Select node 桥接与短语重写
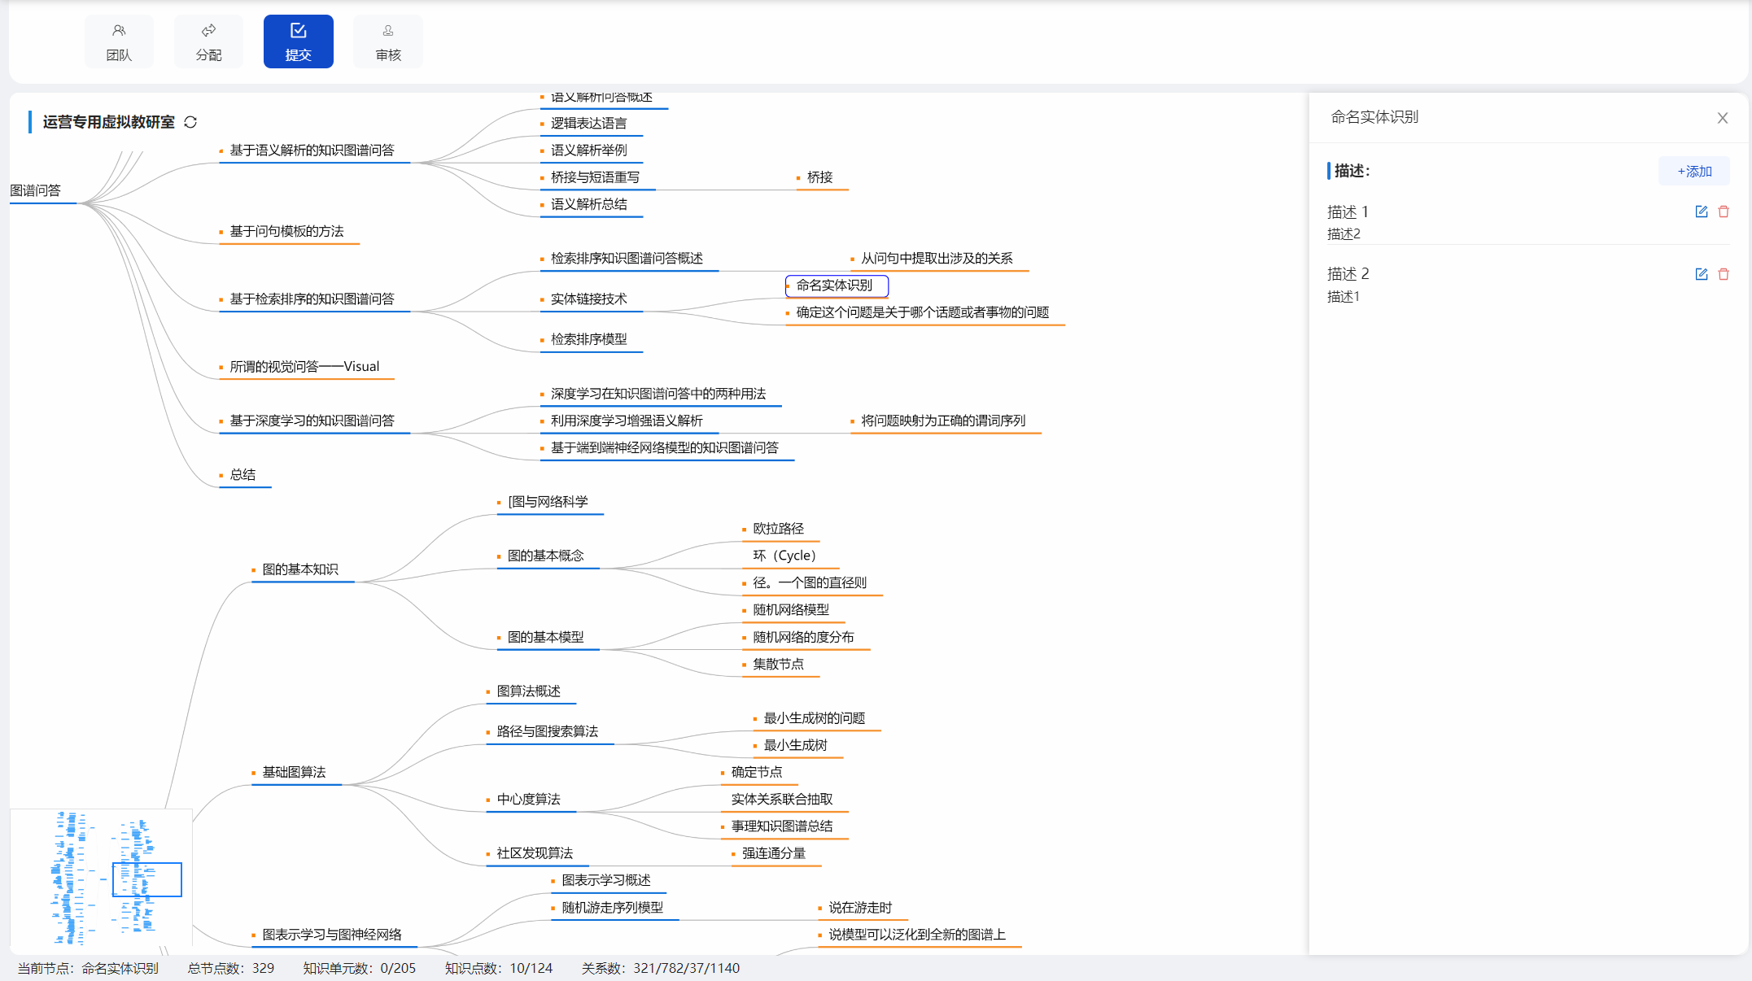The width and height of the screenshot is (1752, 981). (595, 177)
